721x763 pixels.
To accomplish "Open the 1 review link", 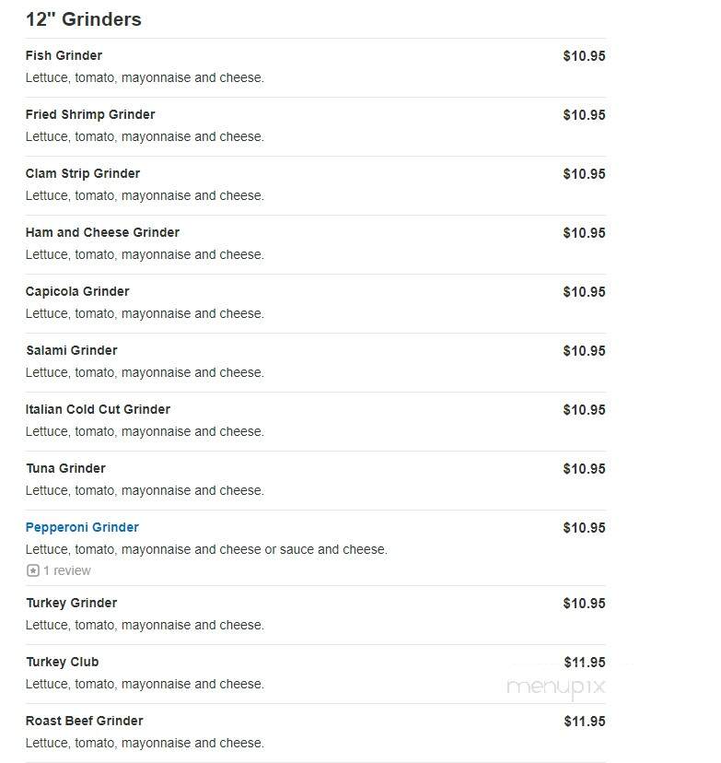I will (x=67, y=570).
